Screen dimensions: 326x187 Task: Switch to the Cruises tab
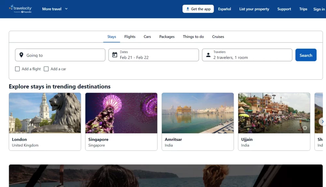pos(218,37)
